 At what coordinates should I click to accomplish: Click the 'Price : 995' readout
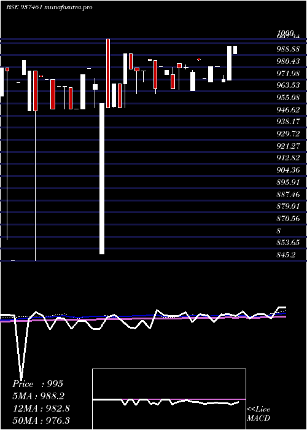[38, 384]
